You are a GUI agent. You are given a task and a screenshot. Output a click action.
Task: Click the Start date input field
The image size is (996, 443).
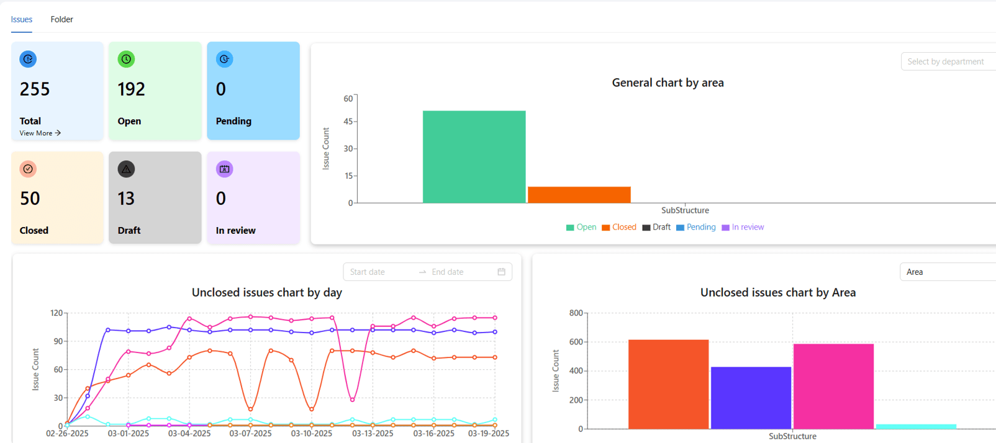coord(380,272)
